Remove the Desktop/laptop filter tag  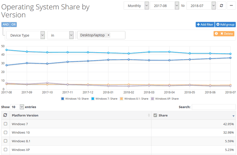(108, 35)
